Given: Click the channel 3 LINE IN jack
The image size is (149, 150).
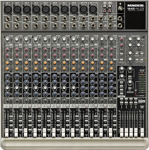Looking at the screenshot, I should coord(27,19).
